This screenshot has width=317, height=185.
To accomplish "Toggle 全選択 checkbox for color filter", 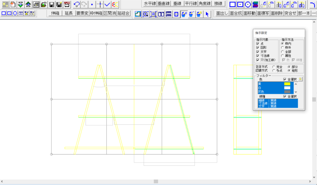I will coord(285,79).
